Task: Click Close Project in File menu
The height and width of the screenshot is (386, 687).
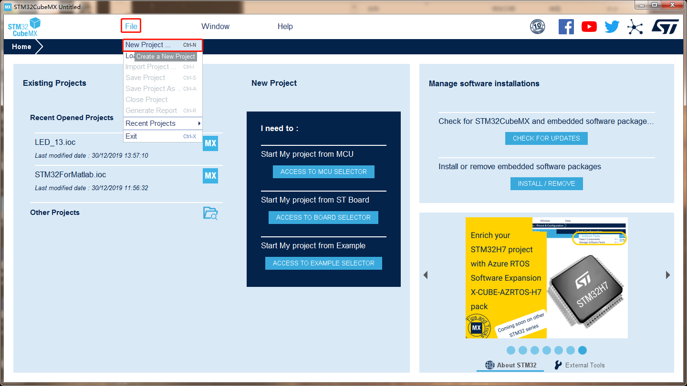Action: coord(163,100)
